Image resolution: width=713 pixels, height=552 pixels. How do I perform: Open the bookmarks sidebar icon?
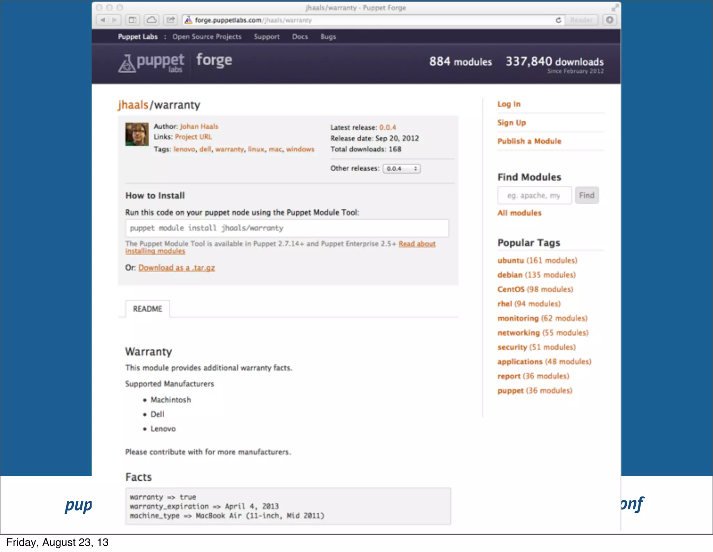(133, 20)
